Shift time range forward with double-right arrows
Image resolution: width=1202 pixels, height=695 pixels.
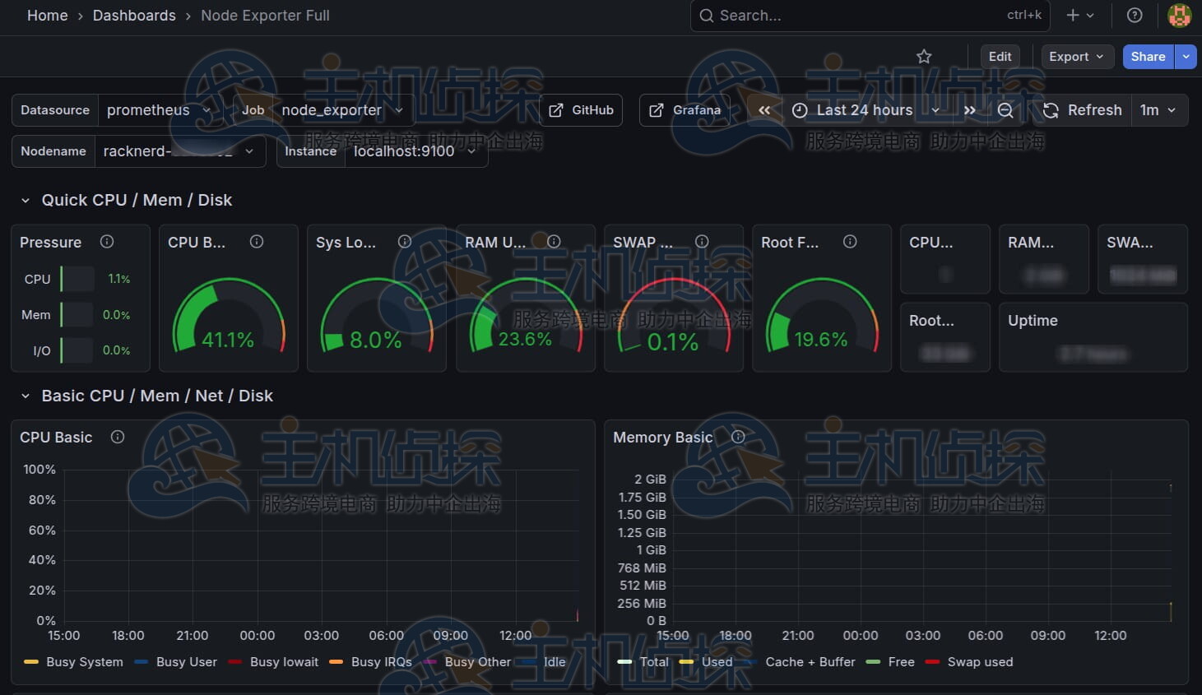click(x=969, y=110)
